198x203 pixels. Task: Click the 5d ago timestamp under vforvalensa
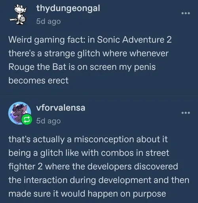(48, 121)
